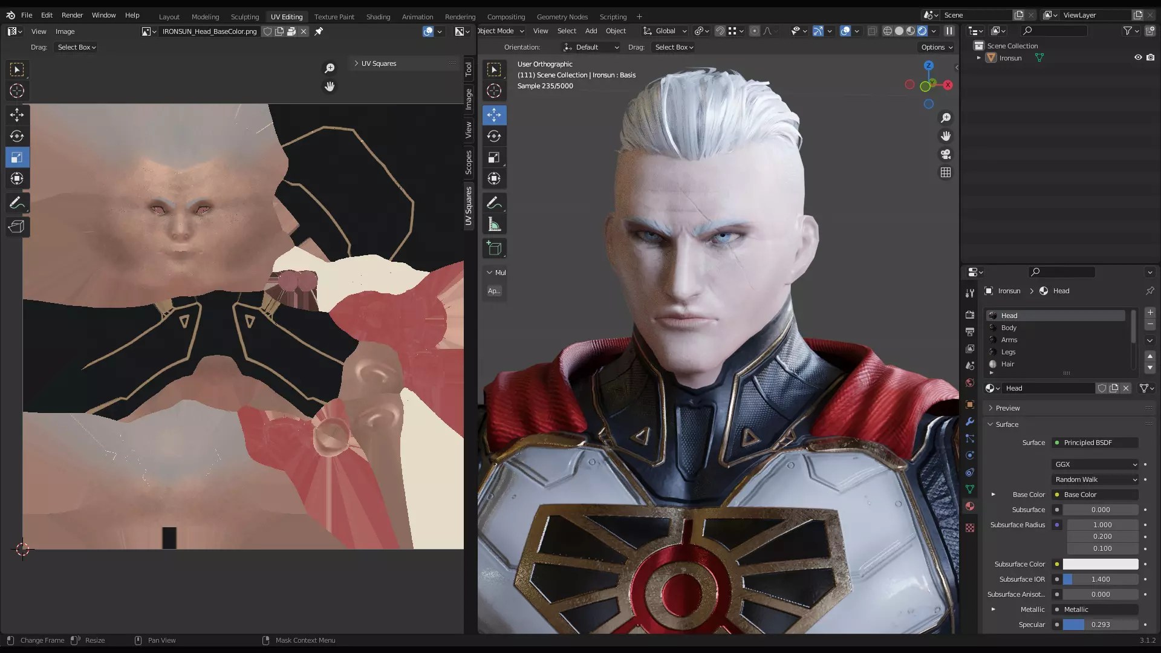Pin the UV image with pin icon
The width and height of the screenshot is (1161, 653).
coord(319,31)
